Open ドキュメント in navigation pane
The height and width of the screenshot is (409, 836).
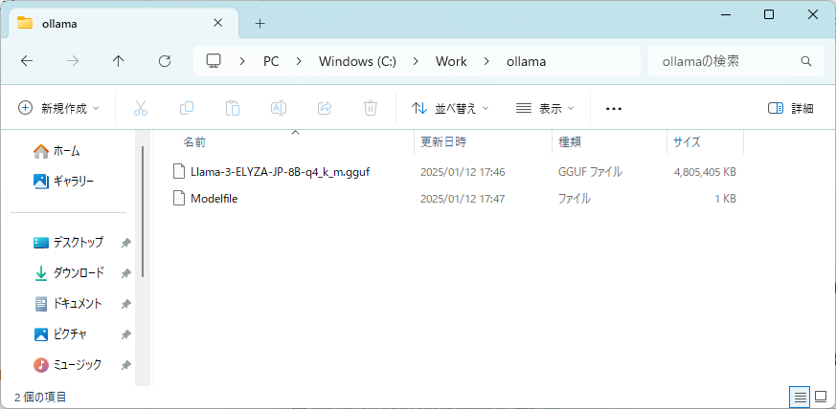[x=68, y=304]
